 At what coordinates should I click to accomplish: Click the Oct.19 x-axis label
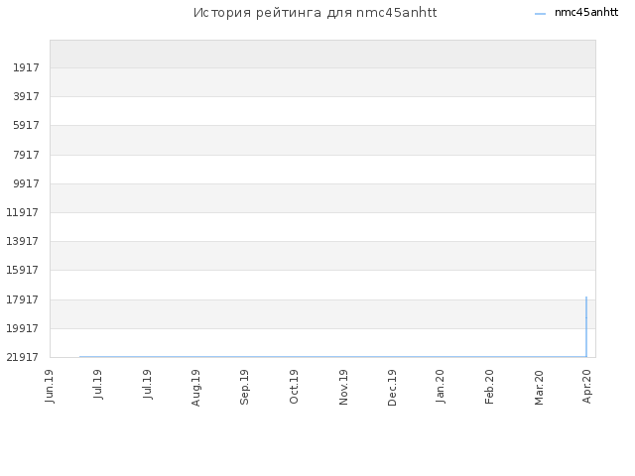(x=294, y=387)
